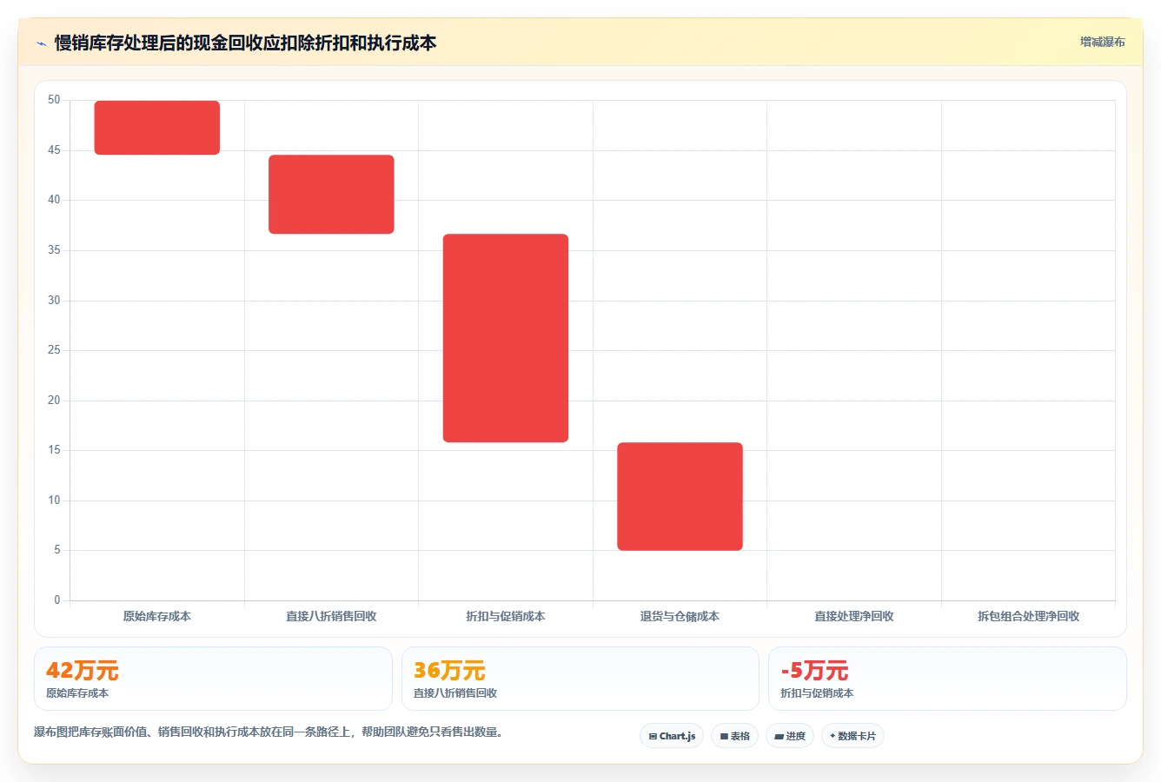Screen dimensions: 1161x782
Task: Click the 退货与仓储成本 x-axis label
Action: point(680,616)
